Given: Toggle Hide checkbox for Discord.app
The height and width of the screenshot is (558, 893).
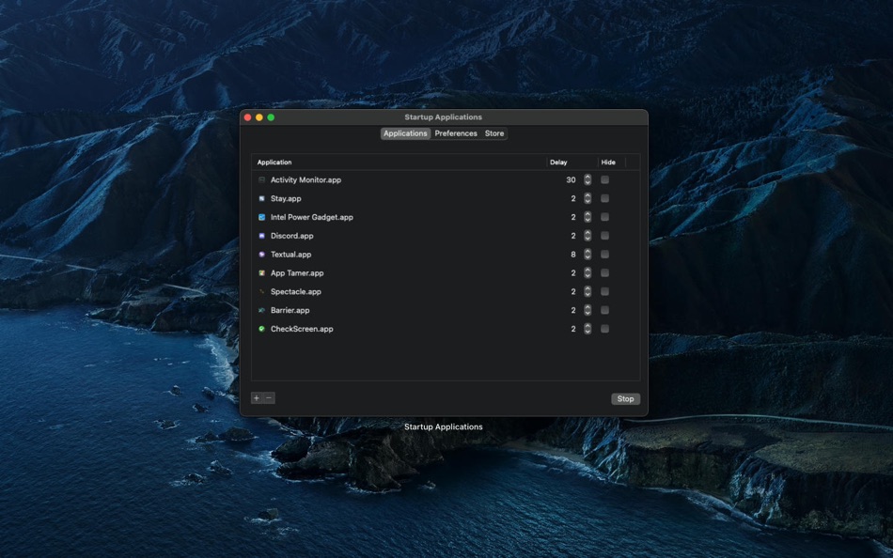Looking at the screenshot, I should pyautogui.click(x=604, y=236).
